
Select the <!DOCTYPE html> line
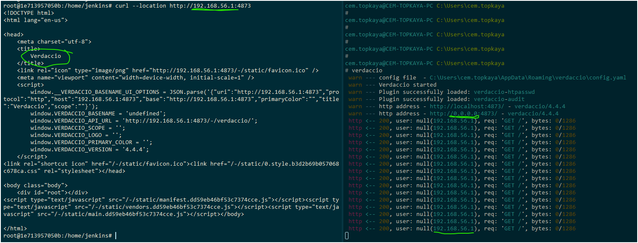(28, 13)
